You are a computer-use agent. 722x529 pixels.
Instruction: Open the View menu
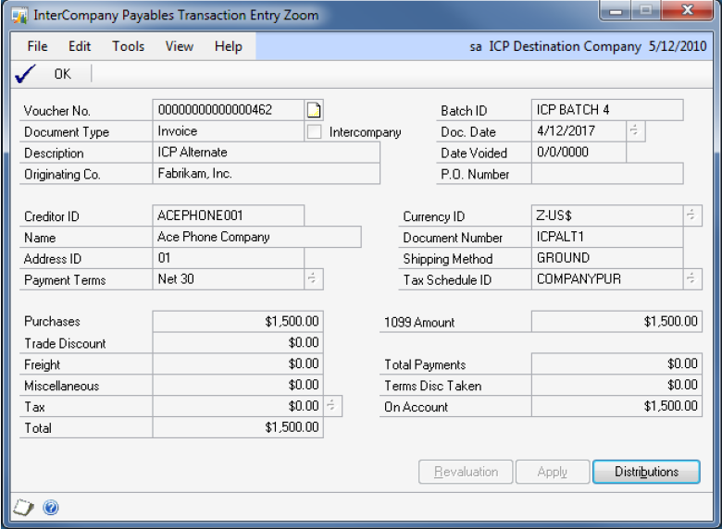(x=180, y=46)
